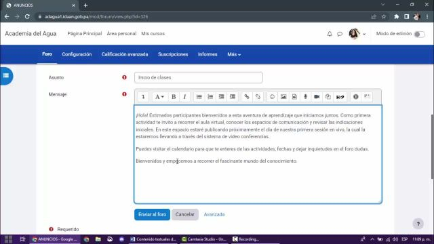Screen dimensions: 434x244
Task: Apply italic formatting in editor
Action: [x=184, y=97]
